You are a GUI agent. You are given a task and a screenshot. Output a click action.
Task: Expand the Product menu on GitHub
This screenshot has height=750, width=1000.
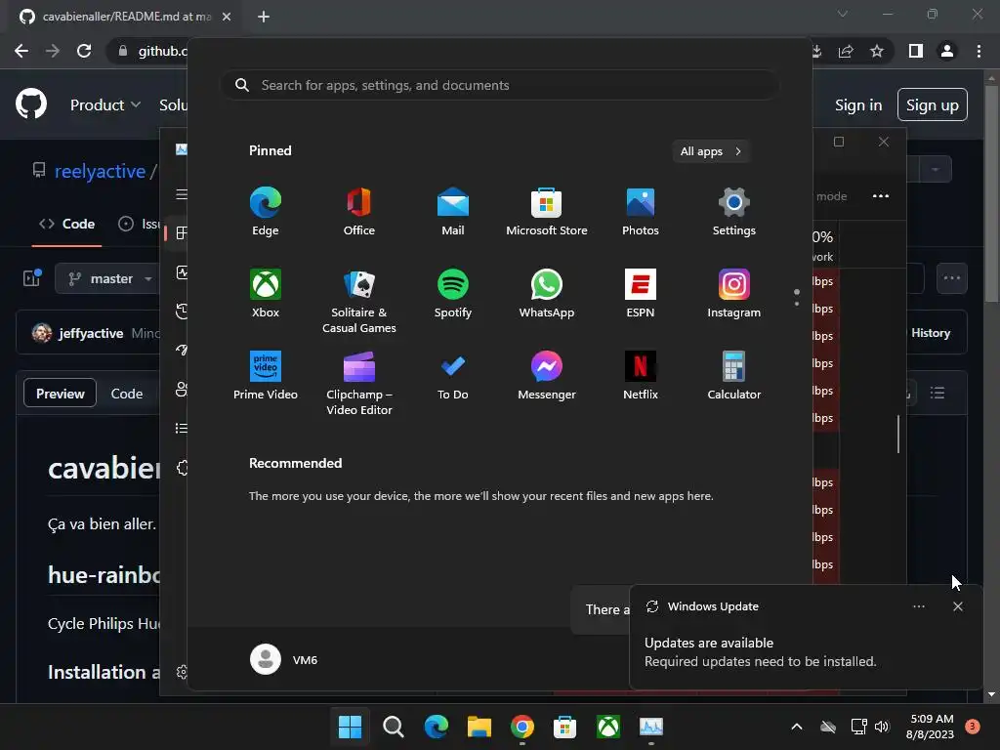pyautogui.click(x=105, y=105)
